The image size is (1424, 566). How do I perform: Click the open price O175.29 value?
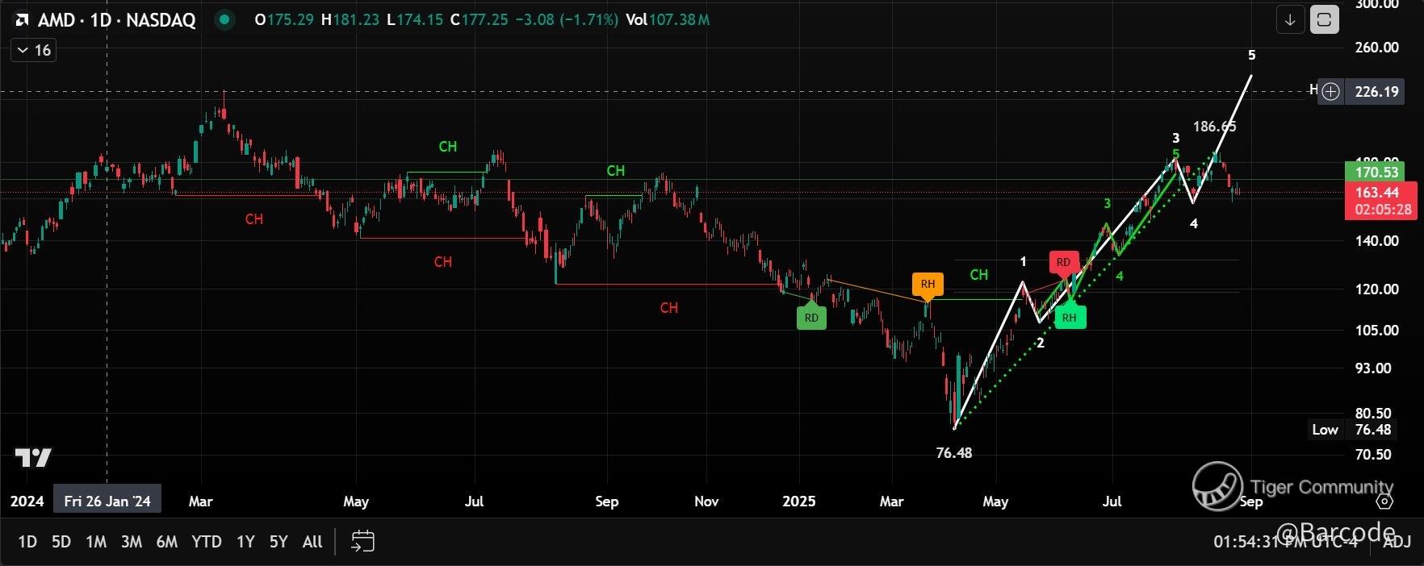[284, 19]
